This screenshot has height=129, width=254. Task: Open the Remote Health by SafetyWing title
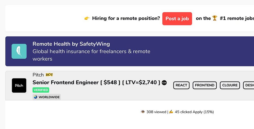(71, 44)
